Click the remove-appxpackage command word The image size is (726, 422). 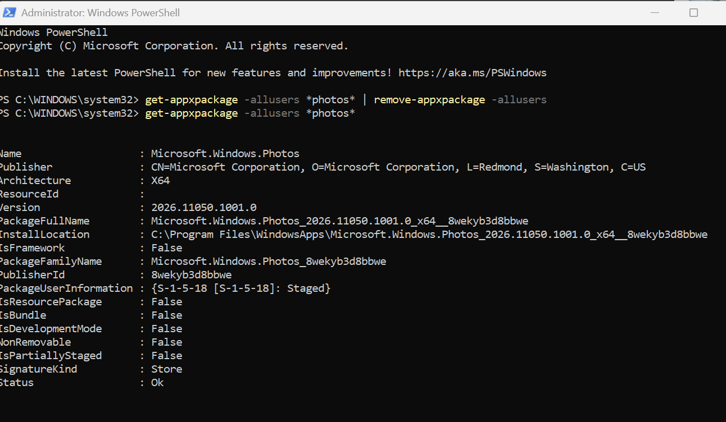point(429,100)
